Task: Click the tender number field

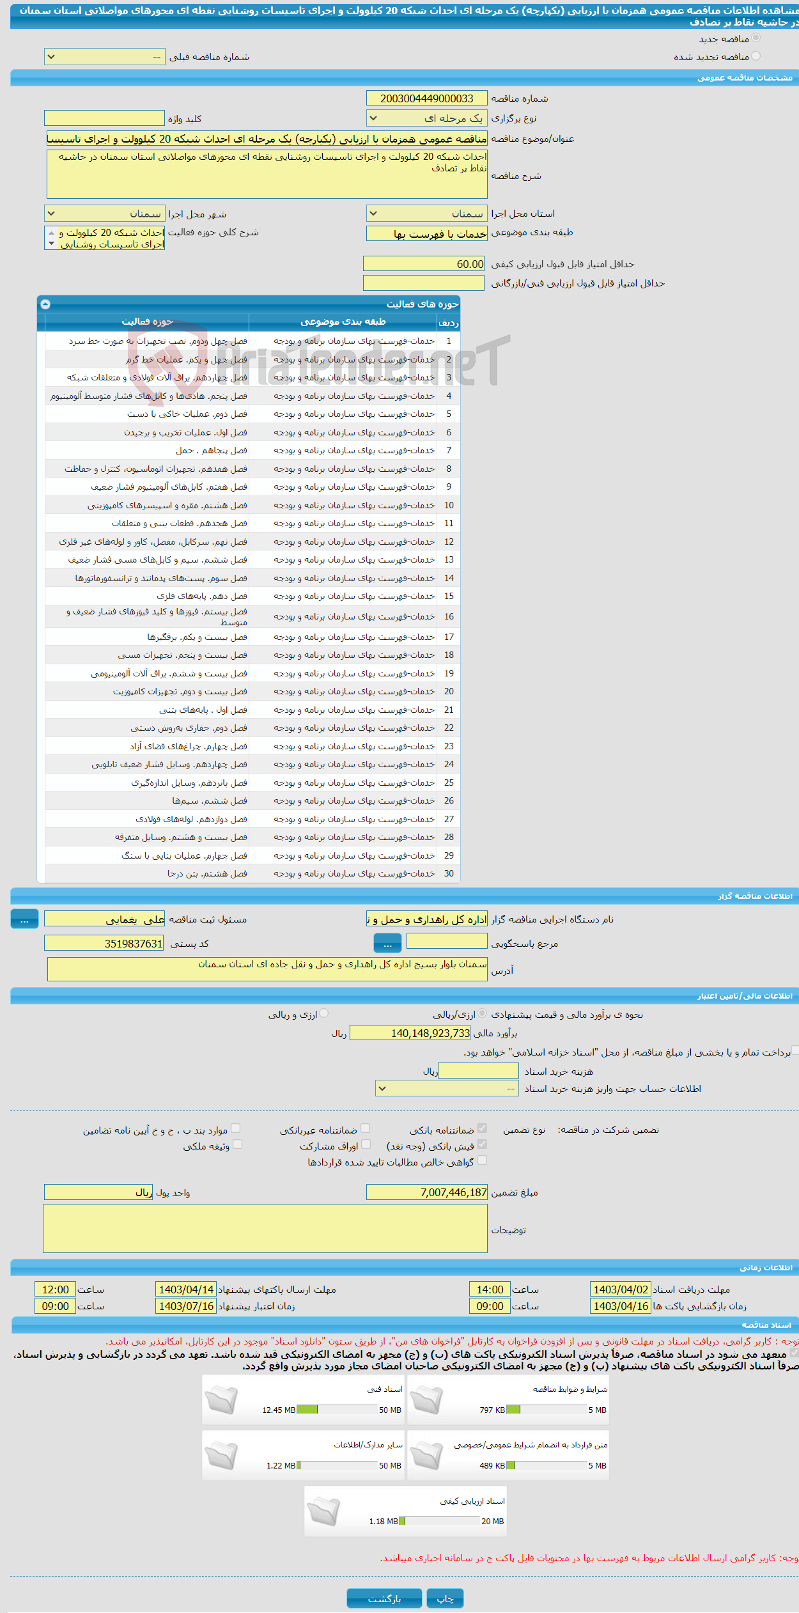Action: click(427, 98)
